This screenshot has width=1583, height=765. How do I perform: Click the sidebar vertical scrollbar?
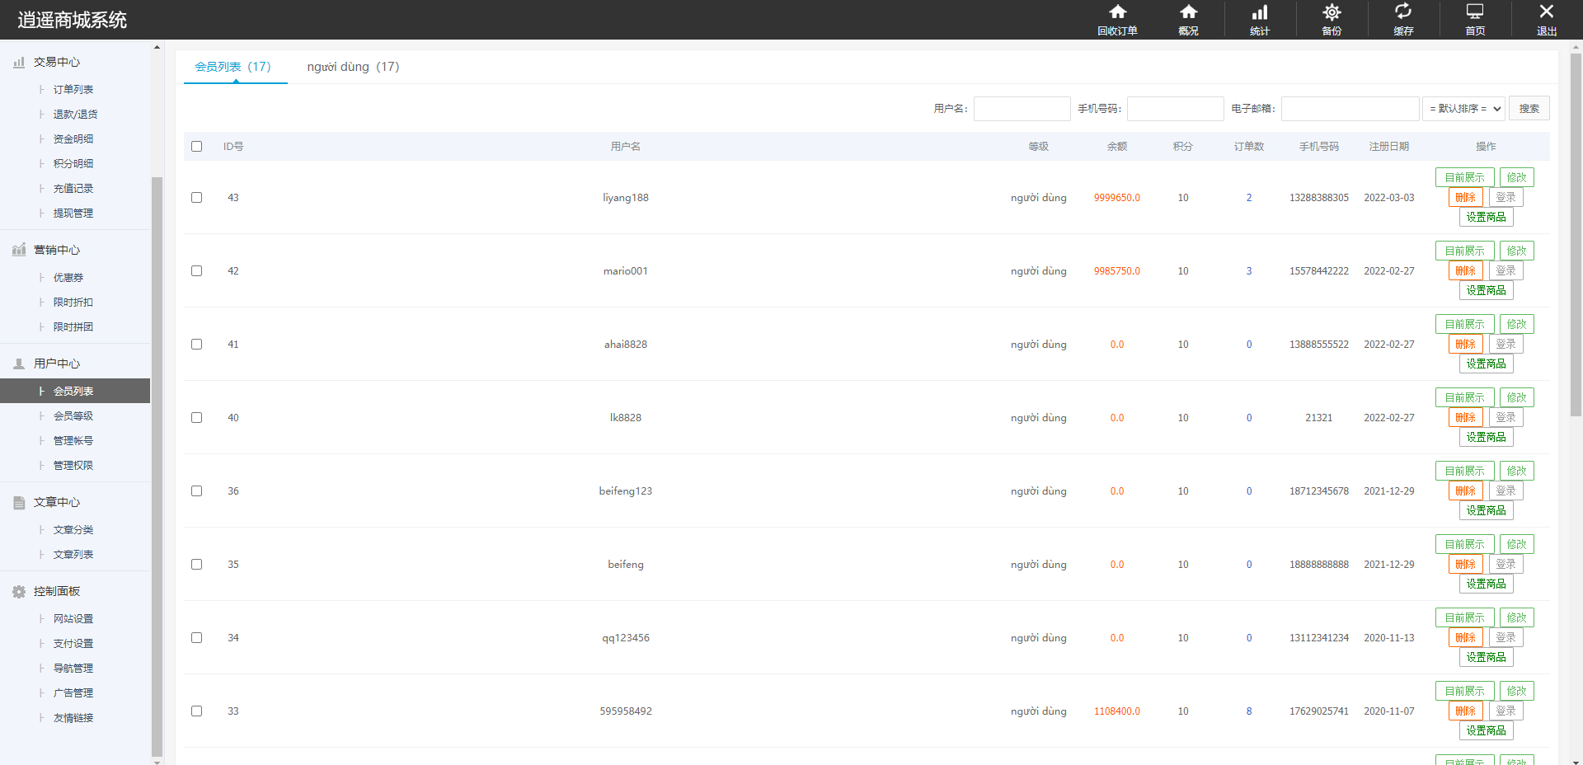(157, 462)
